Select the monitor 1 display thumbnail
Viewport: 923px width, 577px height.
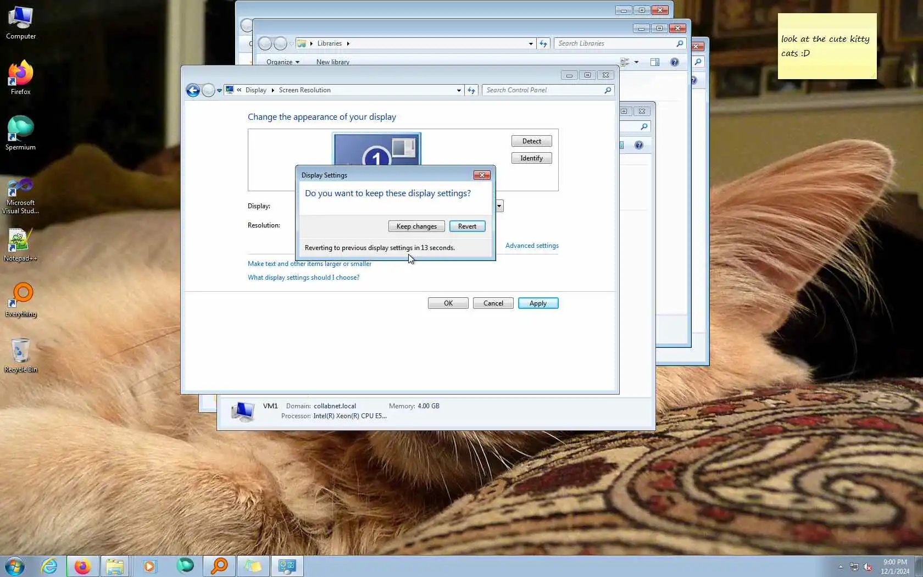(376, 149)
